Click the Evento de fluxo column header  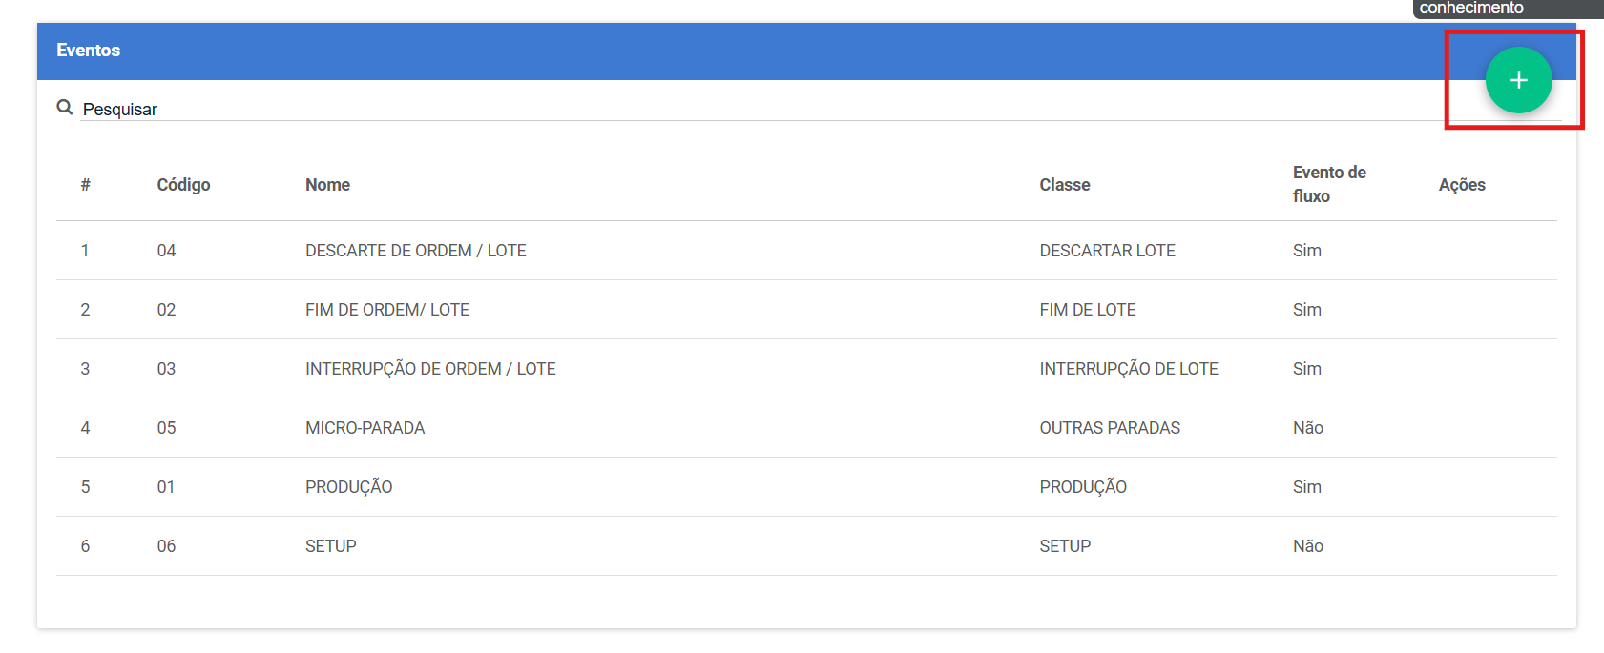pyautogui.click(x=1329, y=184)
